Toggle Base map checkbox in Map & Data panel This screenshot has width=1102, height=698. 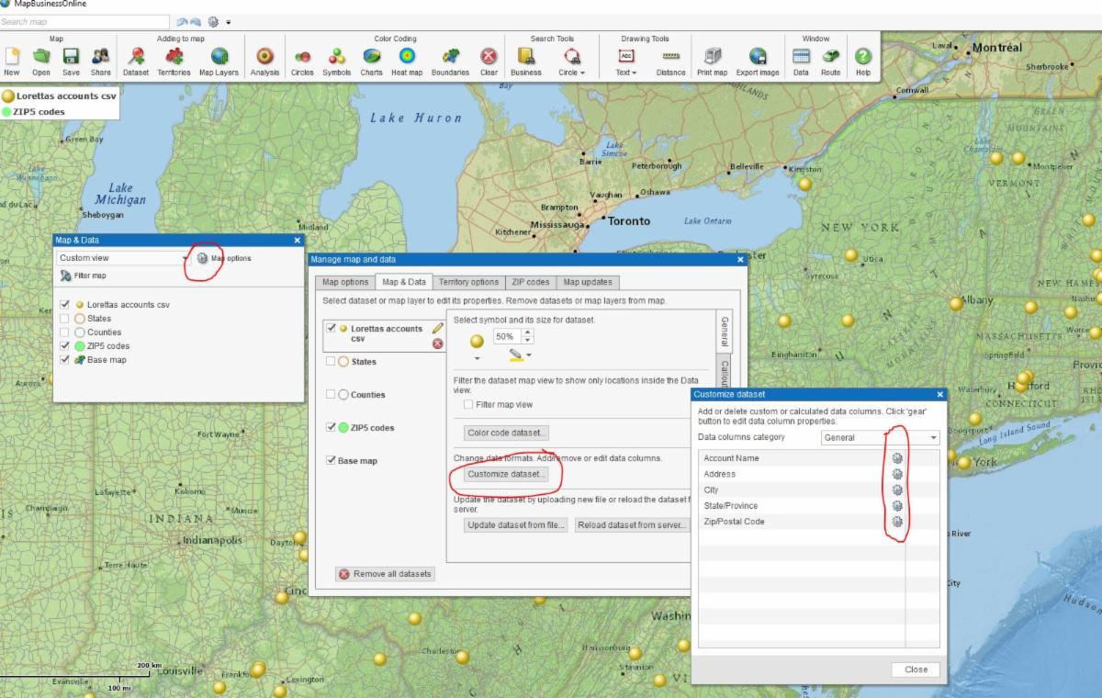[x=64, y=360]
